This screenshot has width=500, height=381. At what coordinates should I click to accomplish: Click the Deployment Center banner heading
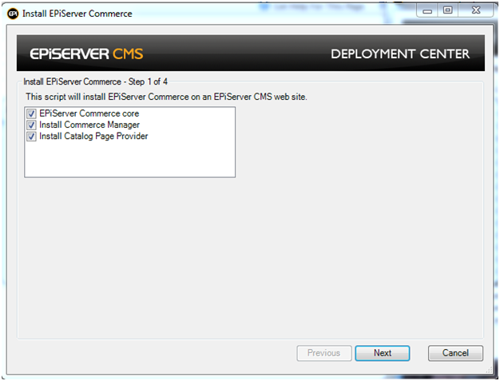point(400,55)
